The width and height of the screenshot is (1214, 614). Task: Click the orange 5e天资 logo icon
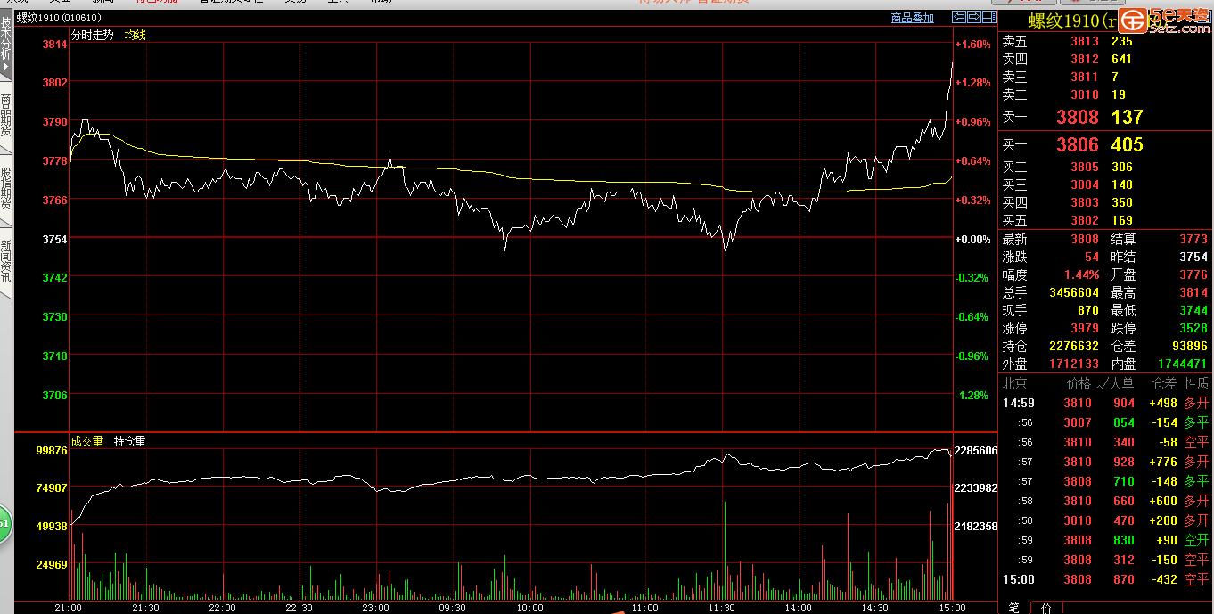point(1133,20)
